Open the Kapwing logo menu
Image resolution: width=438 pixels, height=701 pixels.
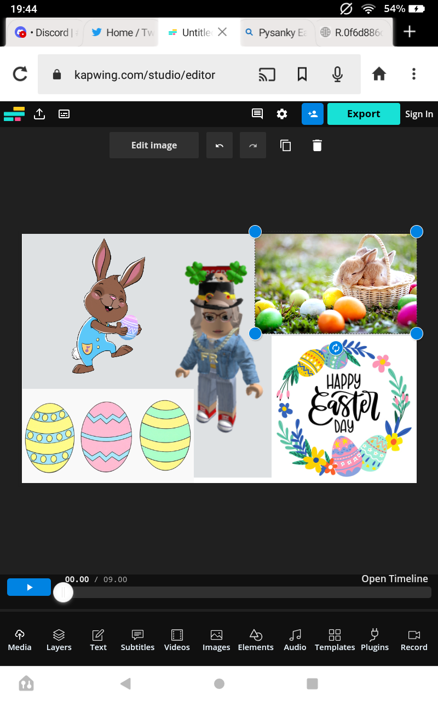[x=14, y=114]
